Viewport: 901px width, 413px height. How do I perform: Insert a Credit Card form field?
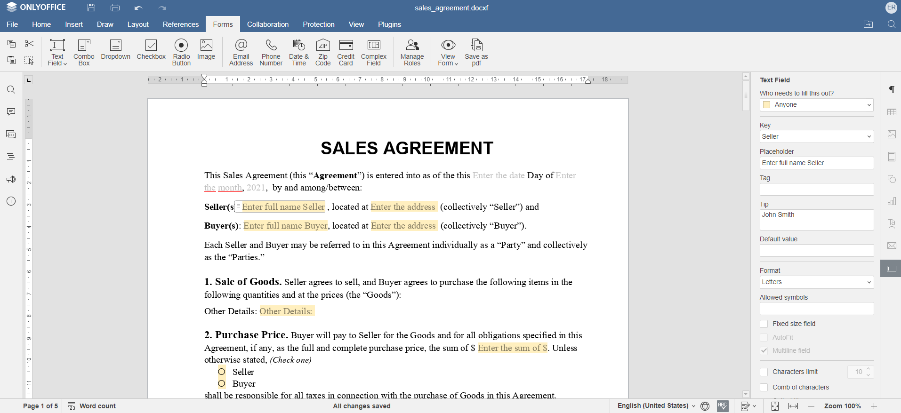(x=346, y=52)
